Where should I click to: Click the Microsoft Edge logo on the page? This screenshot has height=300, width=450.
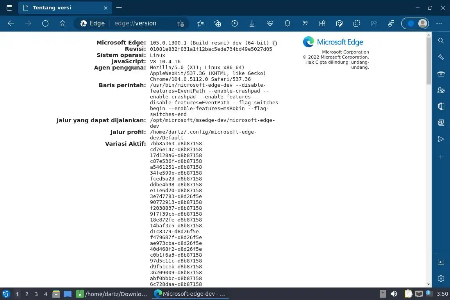click(x=333, y=42)
